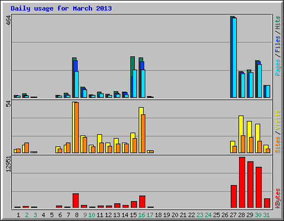Click day 7 on the x-axis
This screenshot has height=221, width=284.
click(x=68, y=215)
